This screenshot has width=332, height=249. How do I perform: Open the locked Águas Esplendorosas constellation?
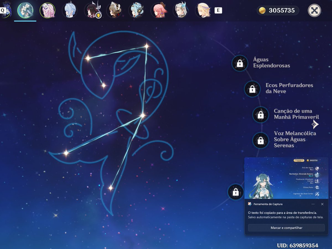240,63
